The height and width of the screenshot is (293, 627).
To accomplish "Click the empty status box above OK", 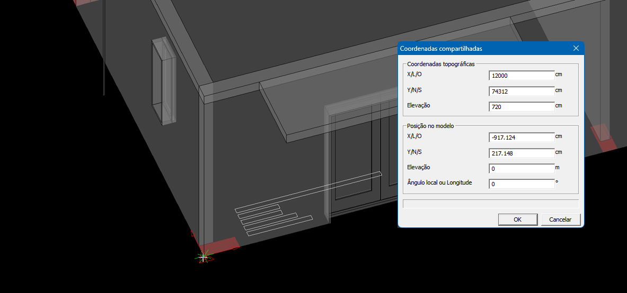I will pos(490,203).
